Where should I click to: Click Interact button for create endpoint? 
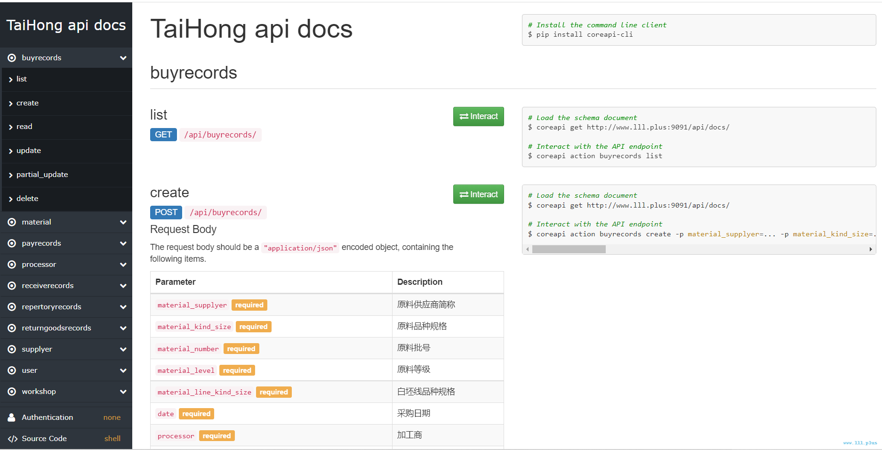pos(478,194)
